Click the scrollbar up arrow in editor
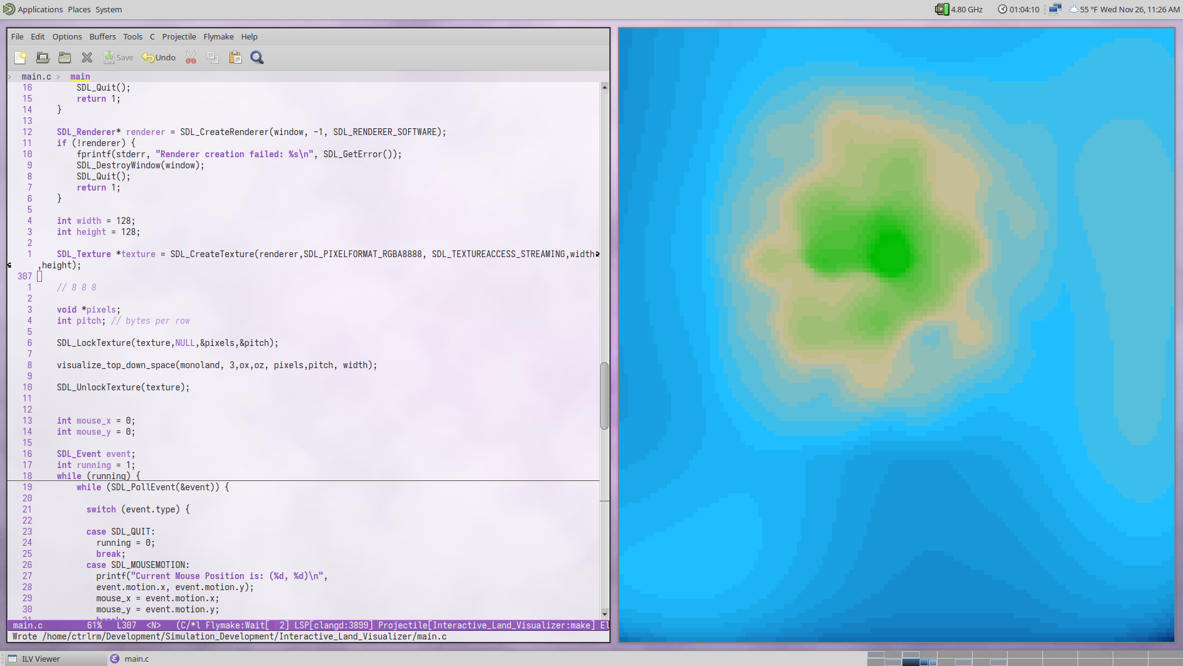The width and height of the screenshot is (1183, 666). pyautogui.click(x=604, y=88)
